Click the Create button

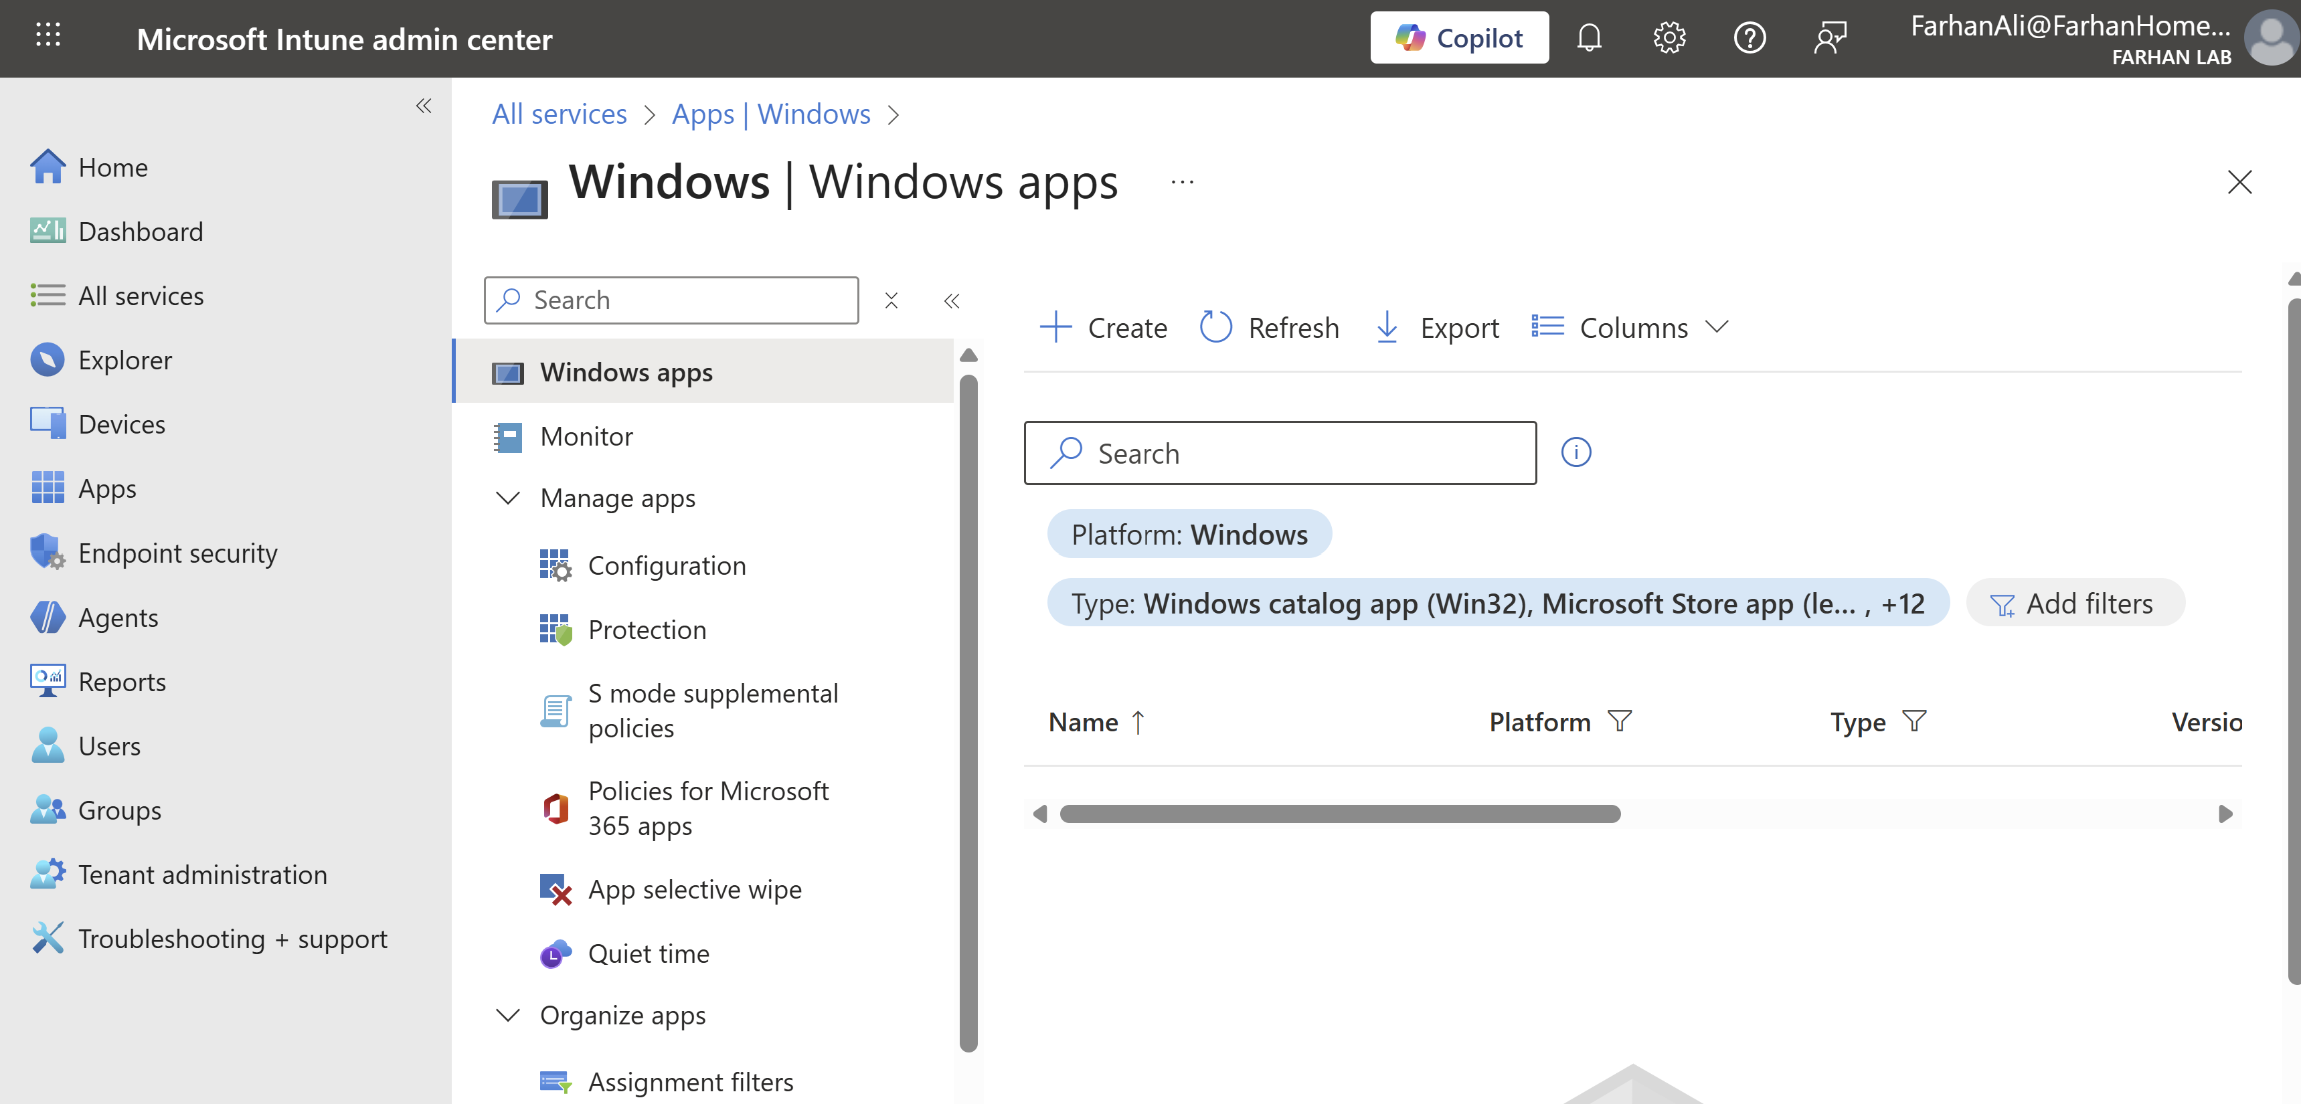[x=1104, y=328]
